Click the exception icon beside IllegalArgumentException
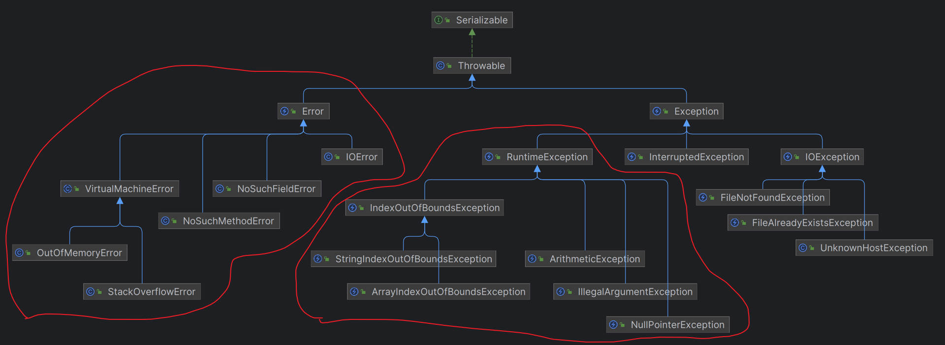Screen dimensions: 945x345 (561, 291)
